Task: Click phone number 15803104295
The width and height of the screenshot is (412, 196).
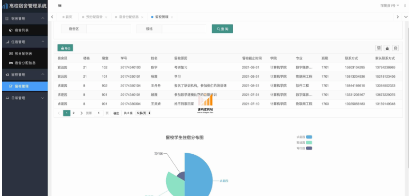Action: coord(355,68)
